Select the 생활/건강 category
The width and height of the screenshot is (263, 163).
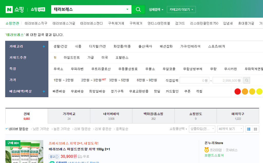click(60, 47)
